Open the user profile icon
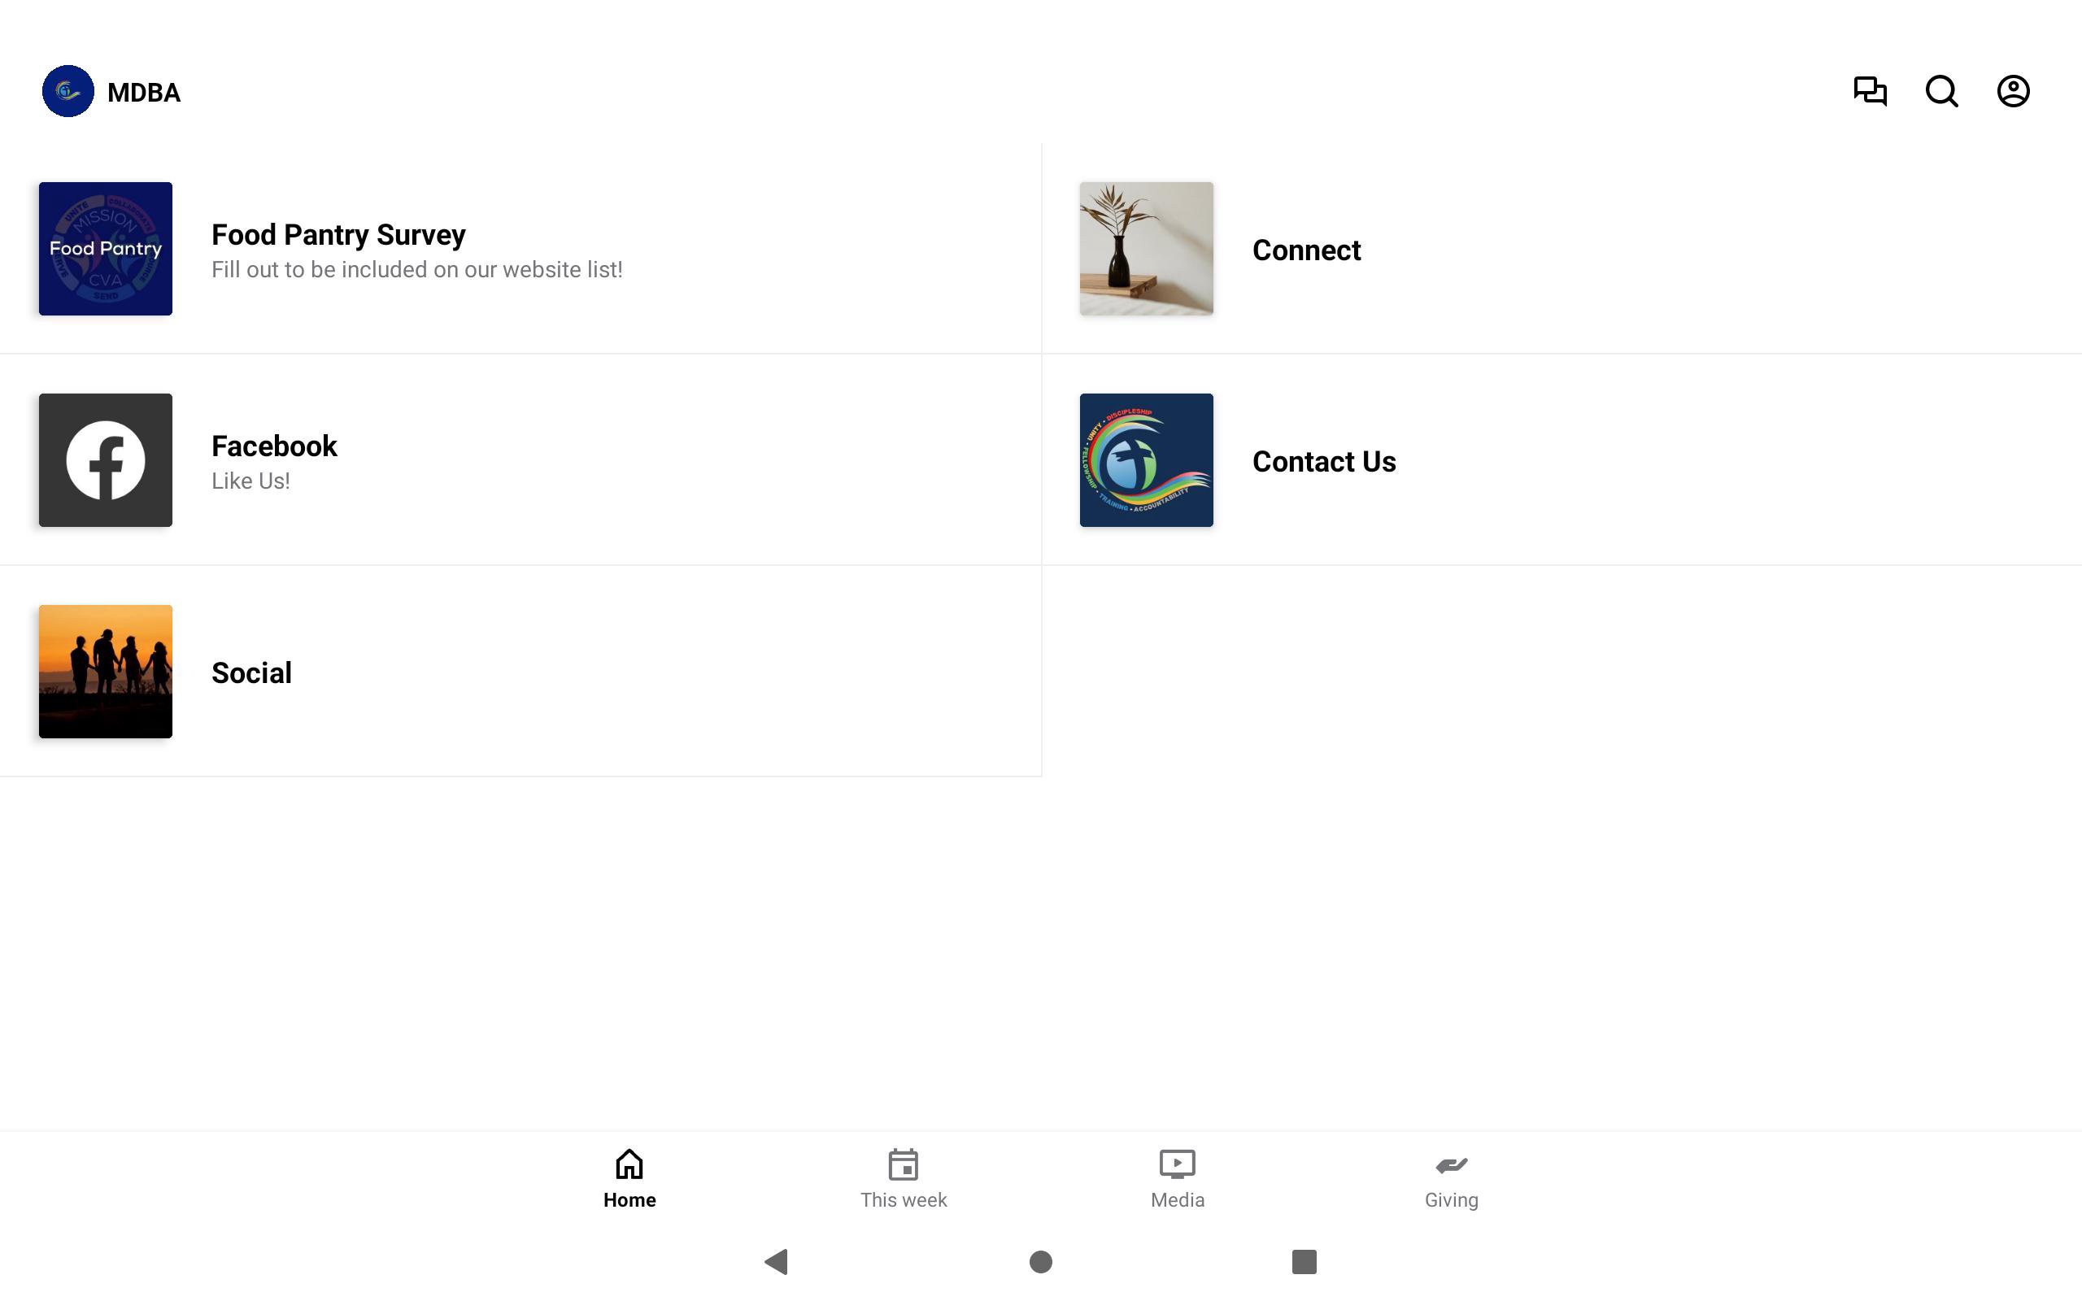2082x1301 pixels. click(x=2013, y=91)
